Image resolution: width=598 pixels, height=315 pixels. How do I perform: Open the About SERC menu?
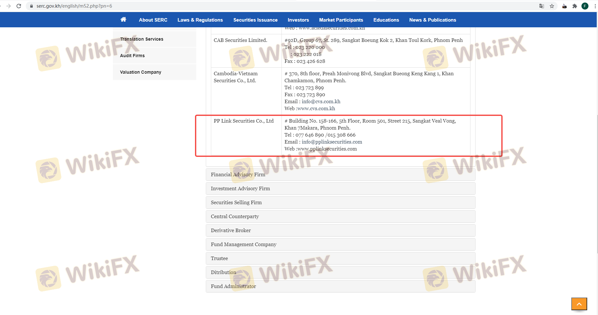coord(153,20)
